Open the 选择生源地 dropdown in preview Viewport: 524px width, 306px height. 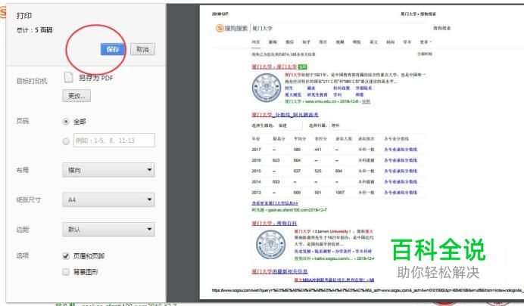289,125
